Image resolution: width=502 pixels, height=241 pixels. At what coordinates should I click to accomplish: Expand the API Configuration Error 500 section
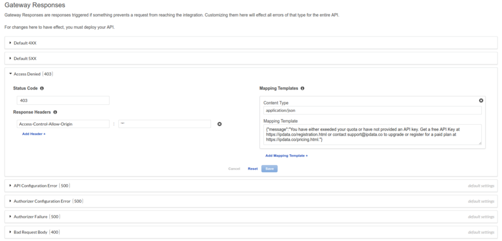click(251, 186)
